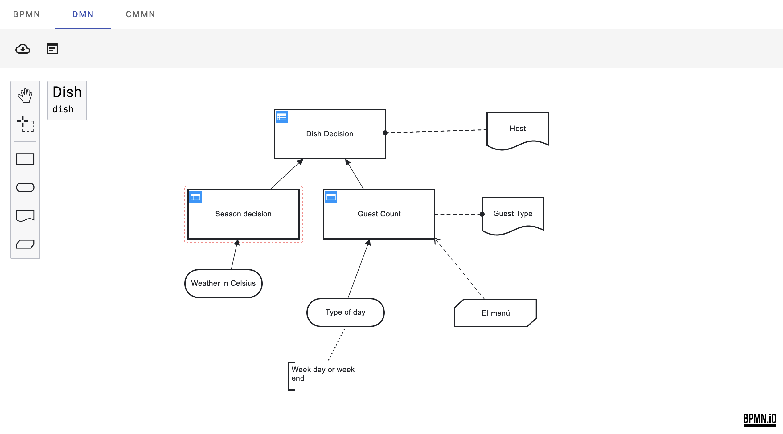Open decision table icon on Season decision

[x=195, y=197]
